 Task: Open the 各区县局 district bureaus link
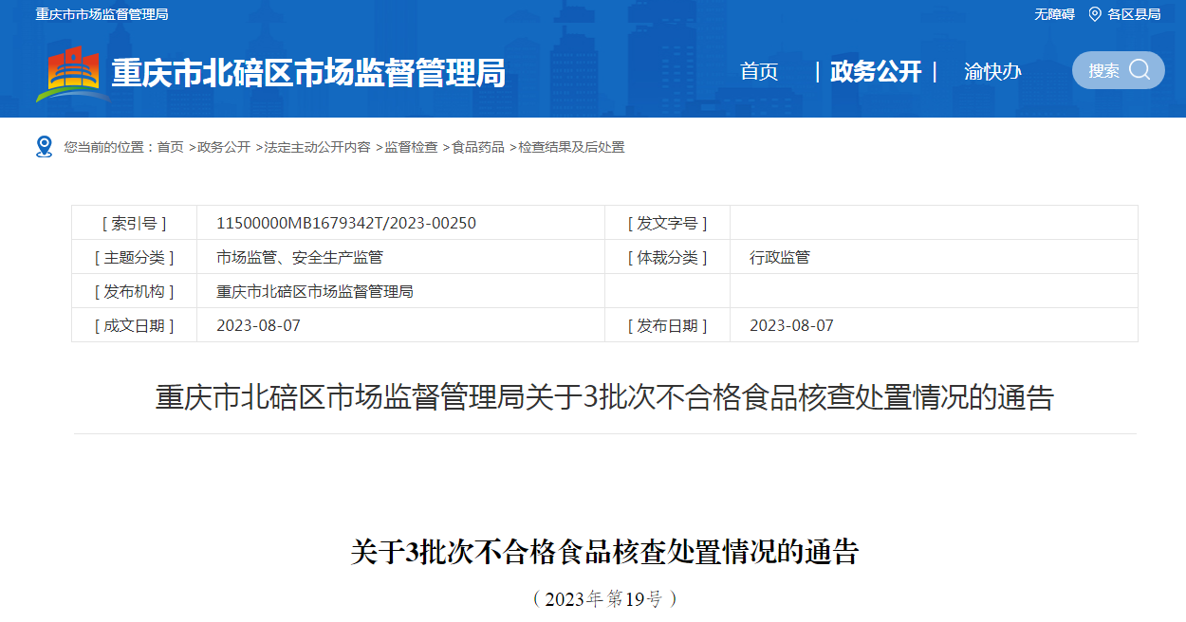point(1134,14)
